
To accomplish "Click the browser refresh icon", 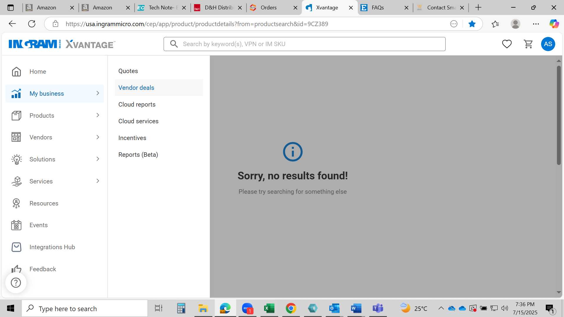I will coord(32,24).
